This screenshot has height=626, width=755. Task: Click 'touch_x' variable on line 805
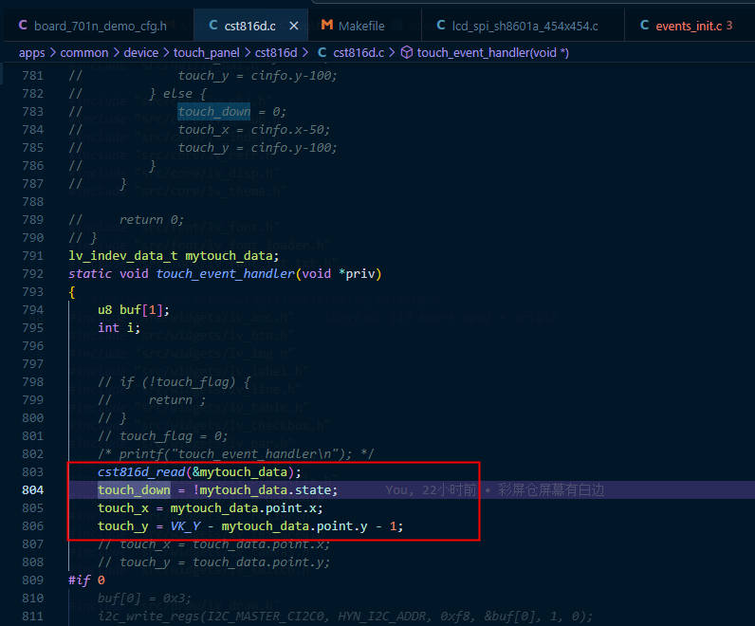tap(122, 508)
